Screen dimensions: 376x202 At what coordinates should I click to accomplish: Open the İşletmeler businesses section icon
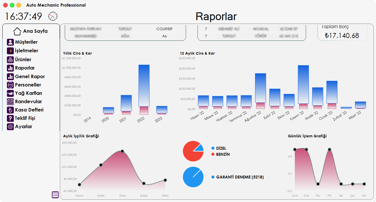pyautogui.click(x=10, y=51)
